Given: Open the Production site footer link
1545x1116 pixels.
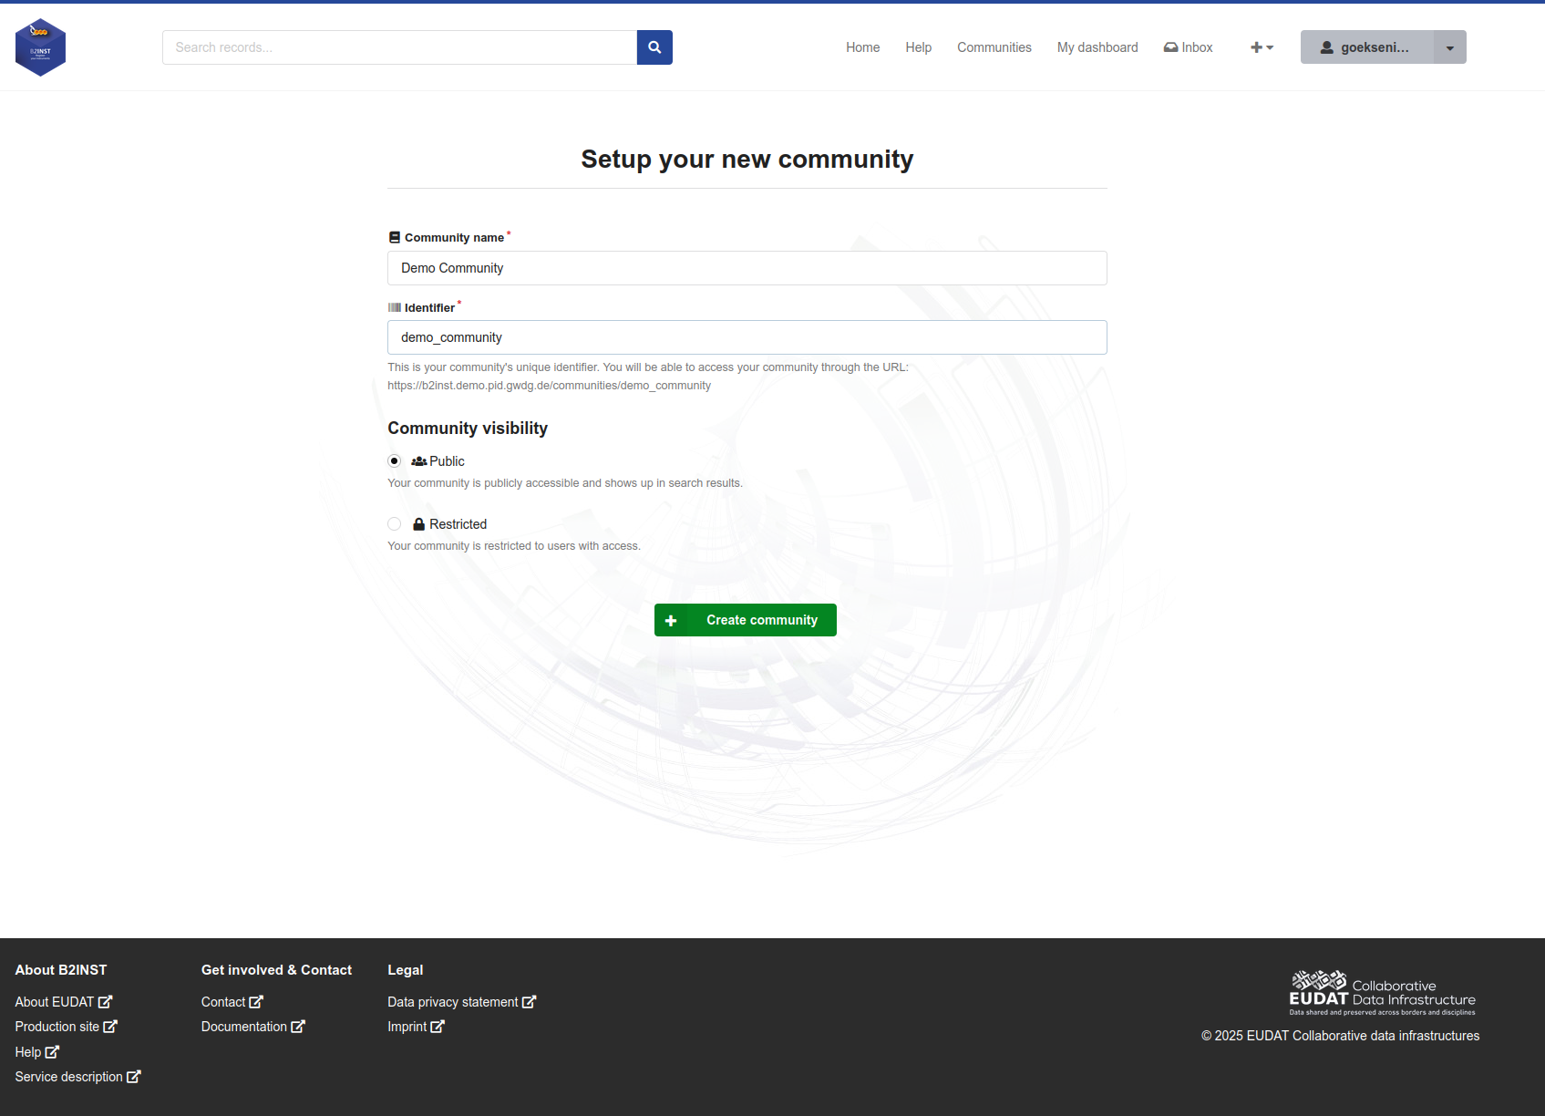Looking at the screenshot, I should (x=66, y=1027).
